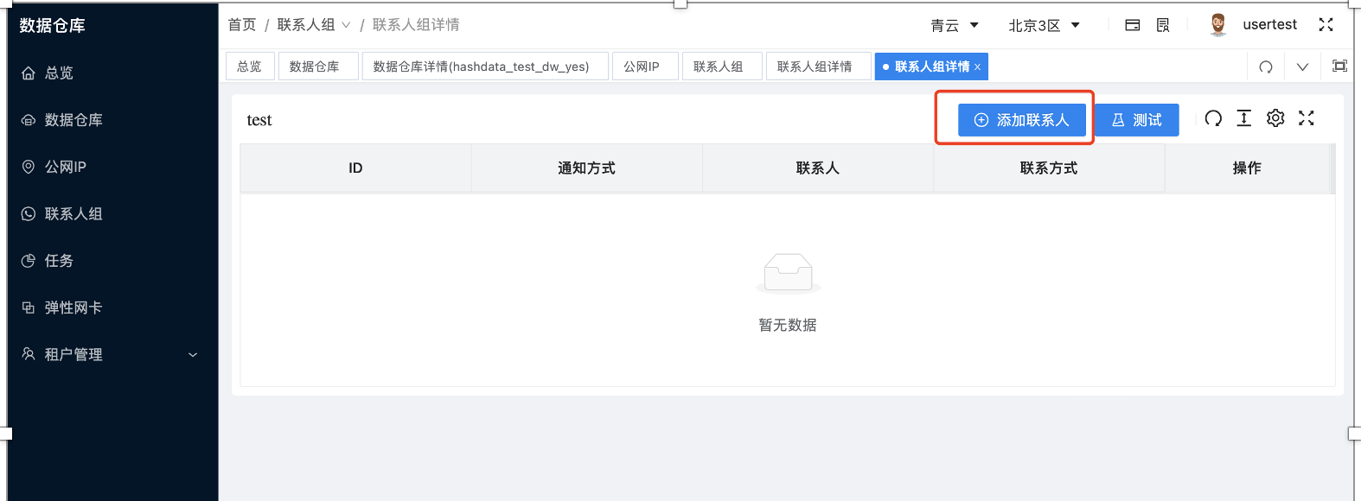Click the 测试 button
Screen dimensions: 1361x501
[x=1137, y=120]
